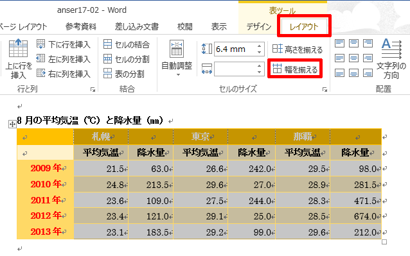The width and height of the screenshot is (410, 256).
Task: Click the table resize handle at bottom right
Action: click(x=384, y=242)
